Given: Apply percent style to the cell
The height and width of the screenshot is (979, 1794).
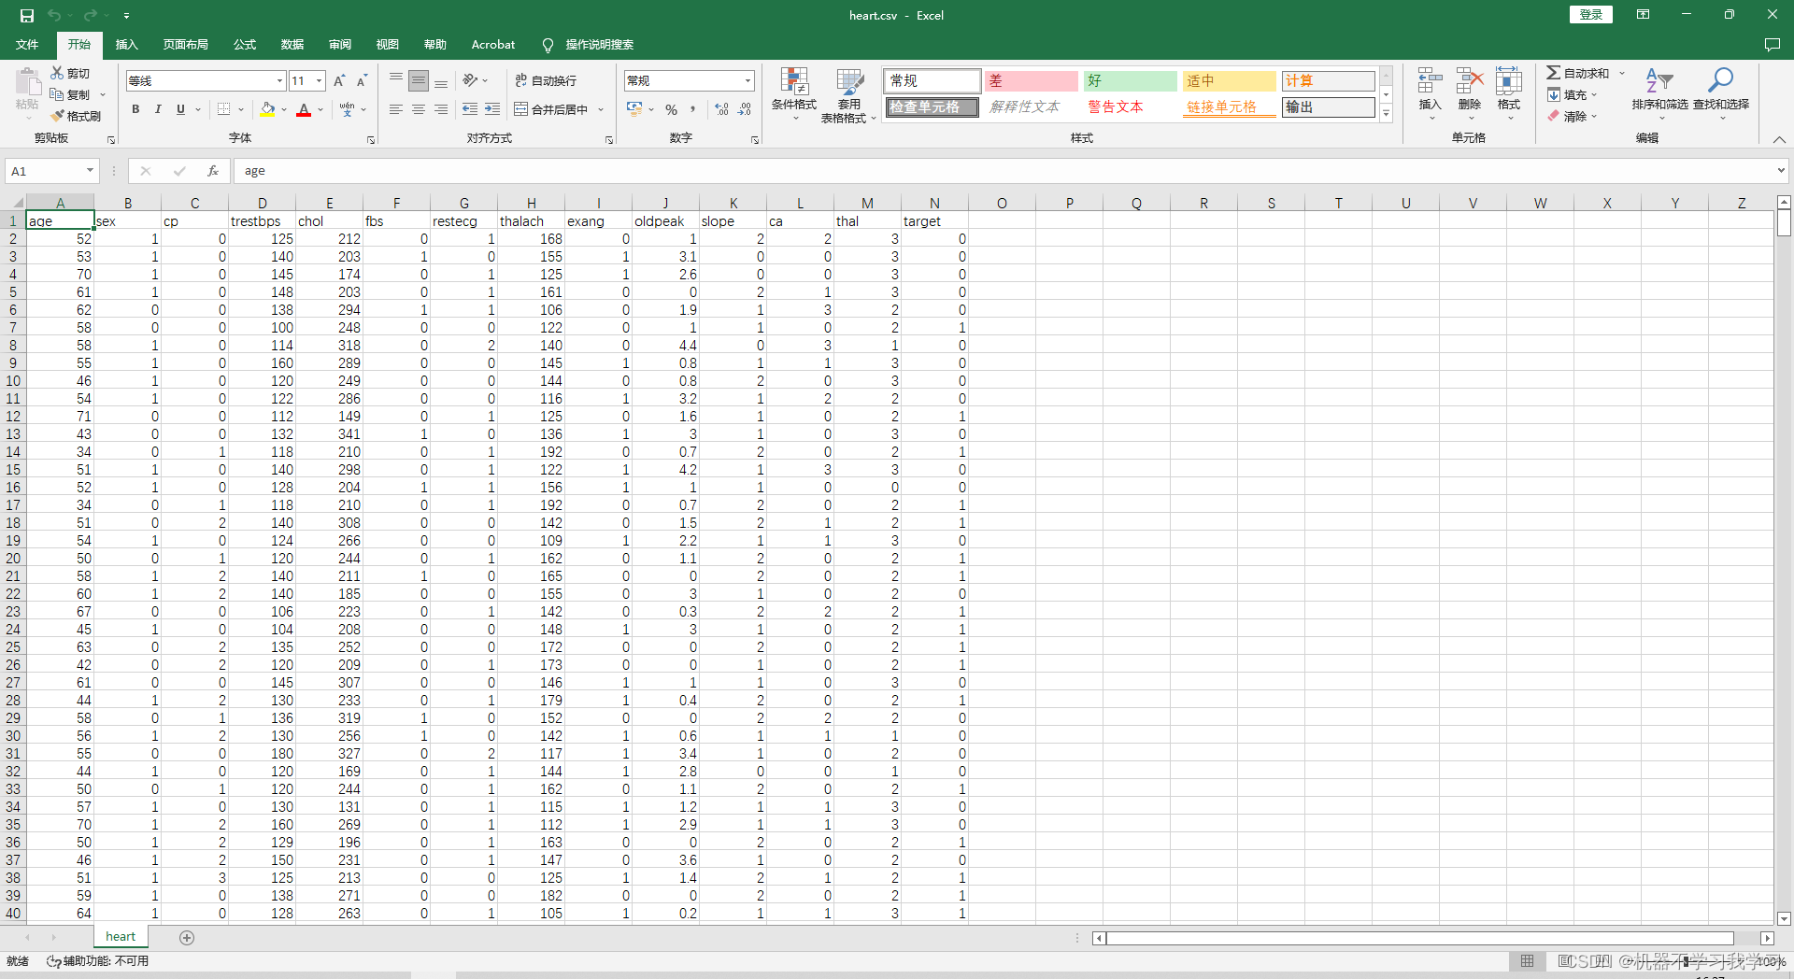Looking at the screenshot, I should click(x=671, y=109).
